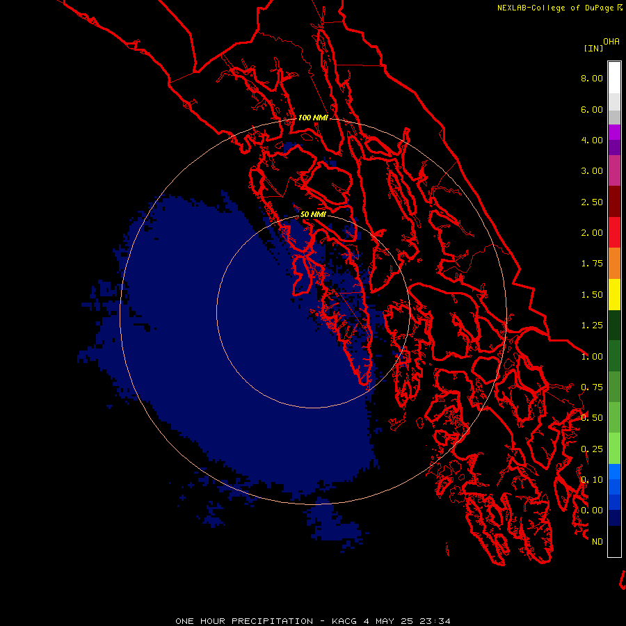The image size is (626, 626).
Task: Pick the dark red legend swatch
Action: click(614, 202)
